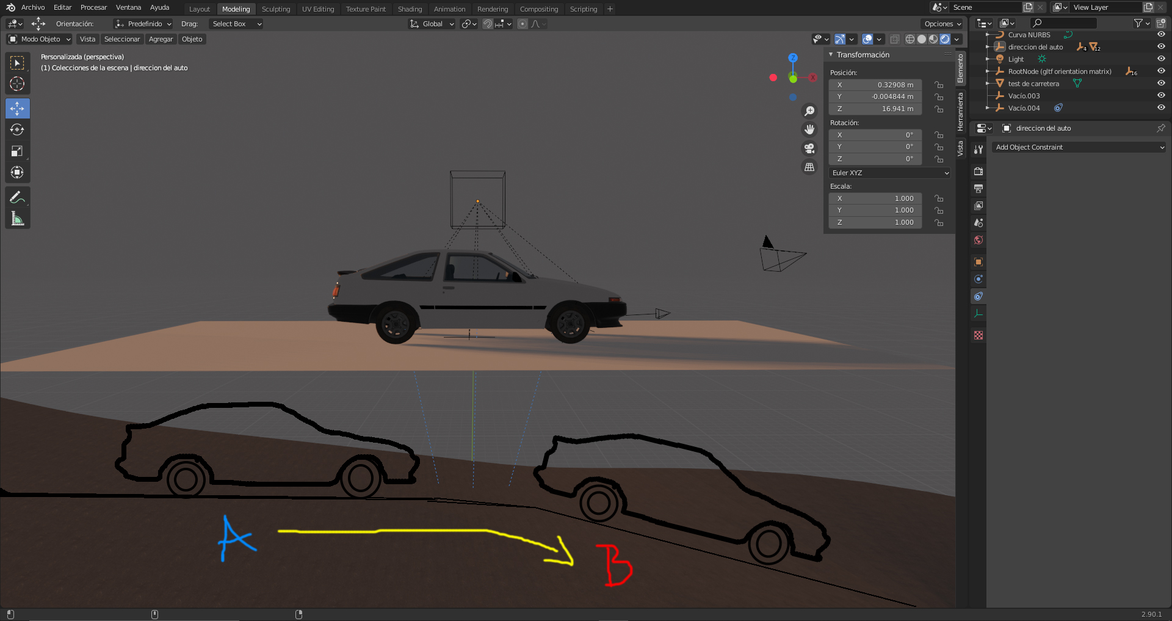Switch to the Sculpting workspace tab
The image size is (1172, 621).
coord(276,9)
